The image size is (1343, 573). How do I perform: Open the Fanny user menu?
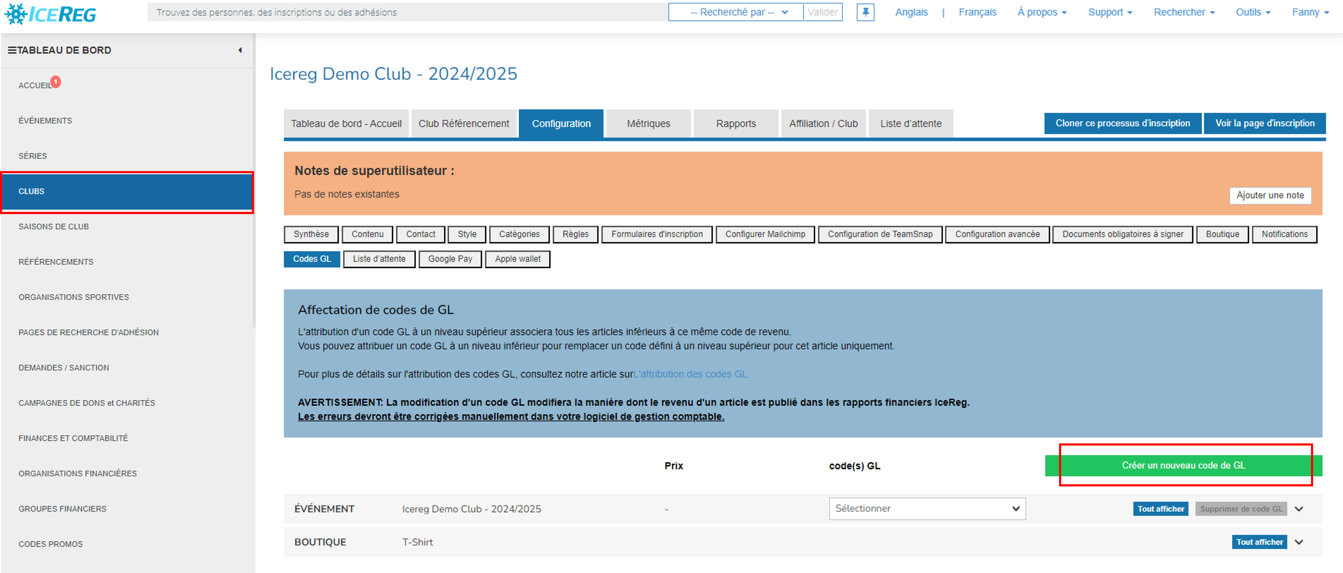click(x=1310, y=12)
